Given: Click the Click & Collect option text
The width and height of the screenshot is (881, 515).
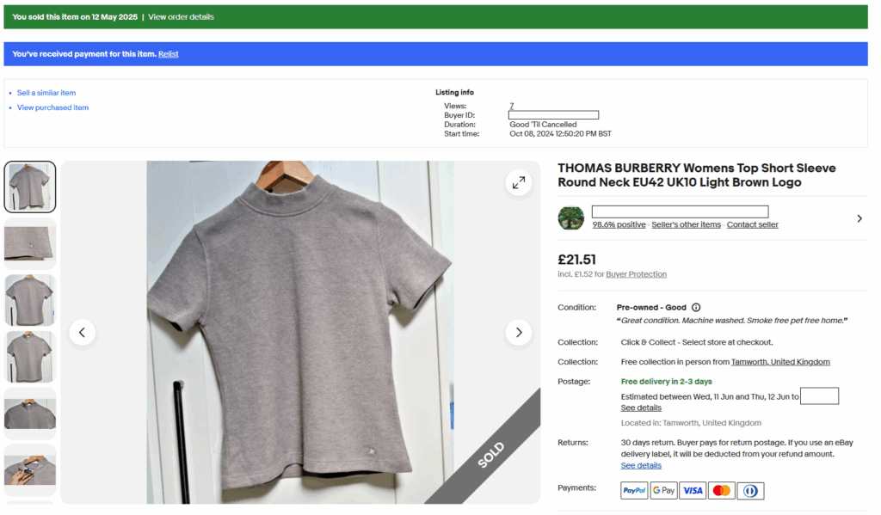Looking at the screenshot, I should [697, 342].
